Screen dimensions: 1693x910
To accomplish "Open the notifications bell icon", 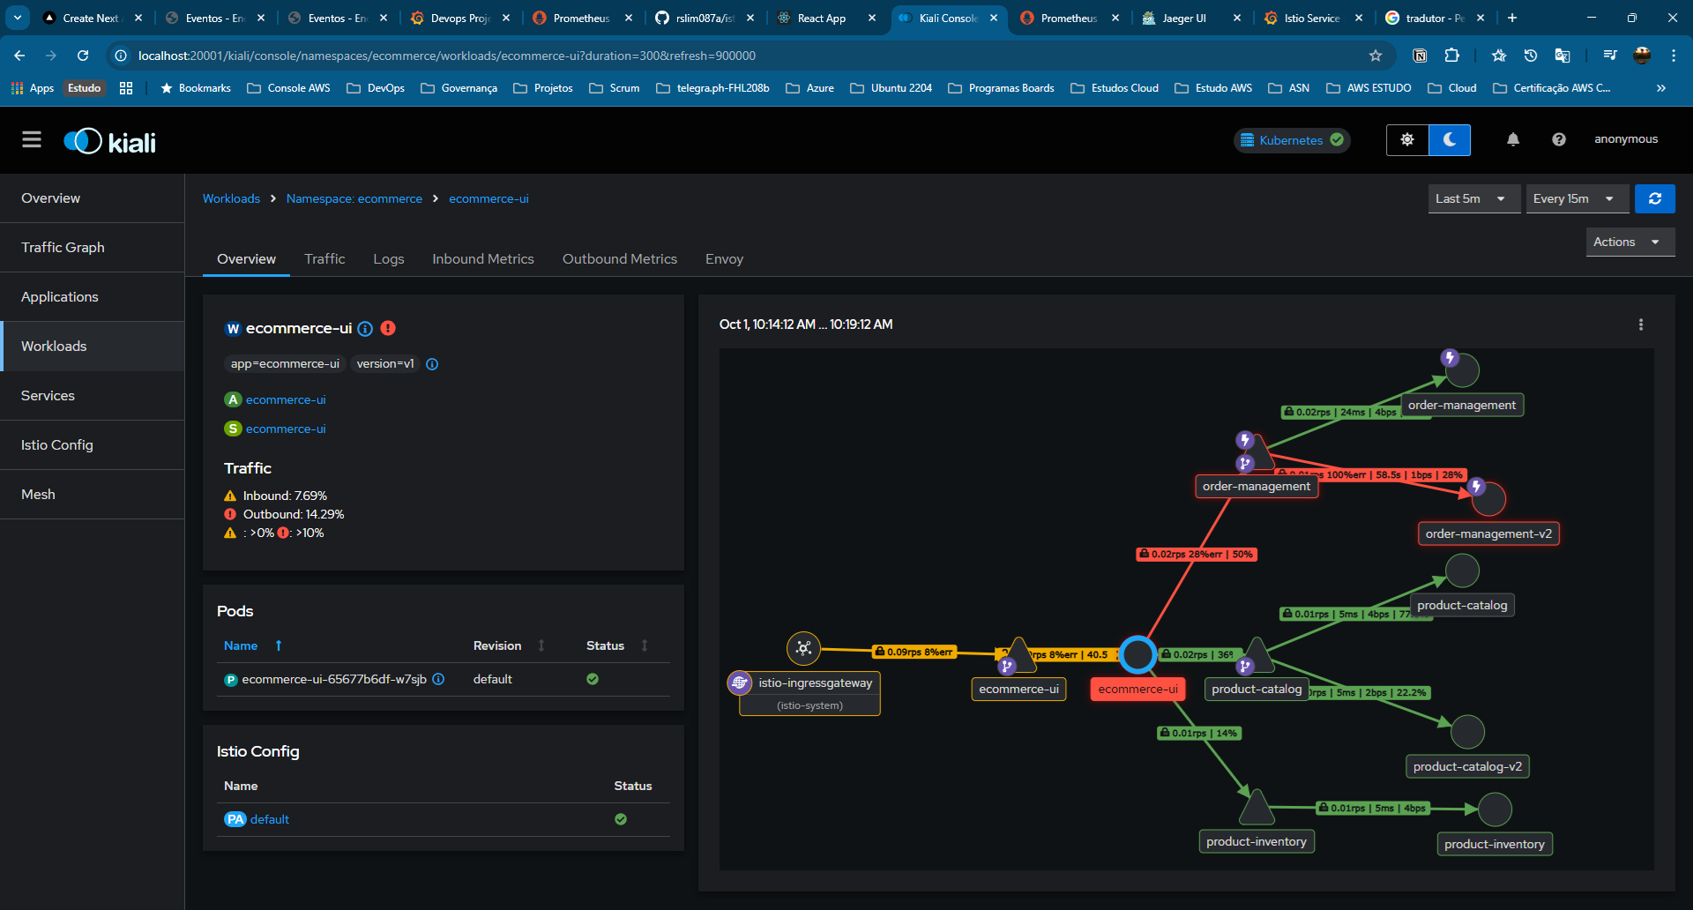I will pos(1513,139).
